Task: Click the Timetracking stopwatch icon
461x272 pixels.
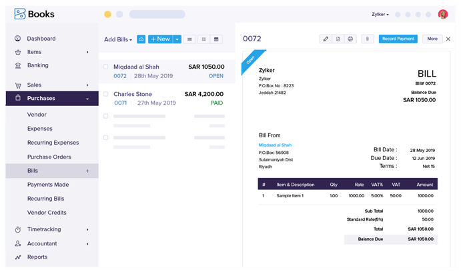Action: tap(18, 229)
